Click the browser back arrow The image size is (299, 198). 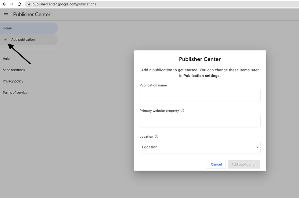pyautogui.click(x=4, y=4)
